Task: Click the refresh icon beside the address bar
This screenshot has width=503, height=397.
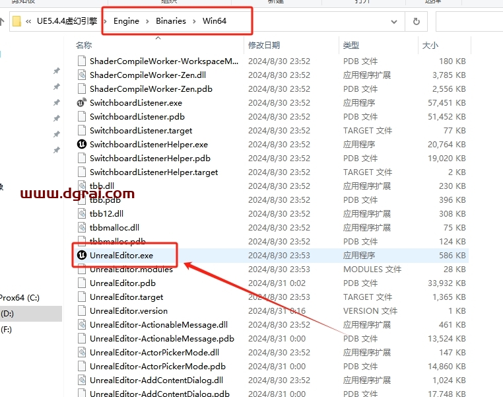Action: pos(416,21)
